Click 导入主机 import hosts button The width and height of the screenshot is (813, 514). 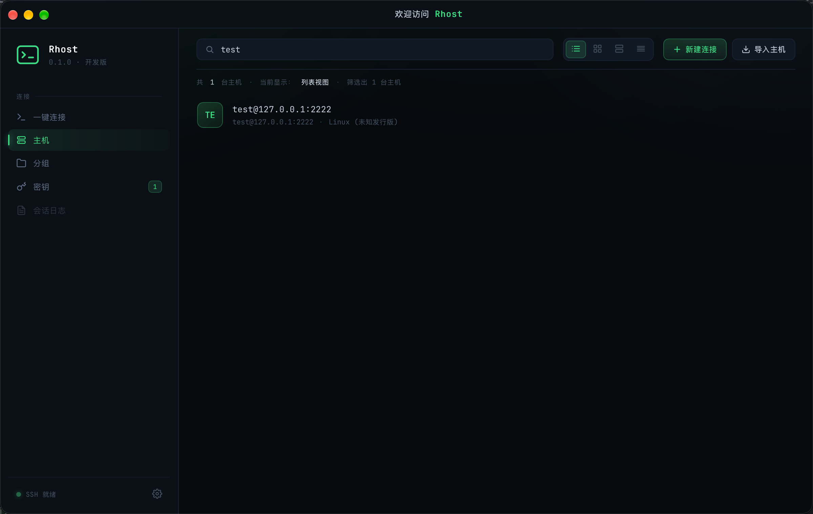(764, 49)
